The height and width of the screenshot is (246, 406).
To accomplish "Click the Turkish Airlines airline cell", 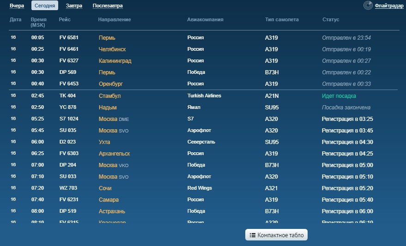I will (x=204, y=96).
